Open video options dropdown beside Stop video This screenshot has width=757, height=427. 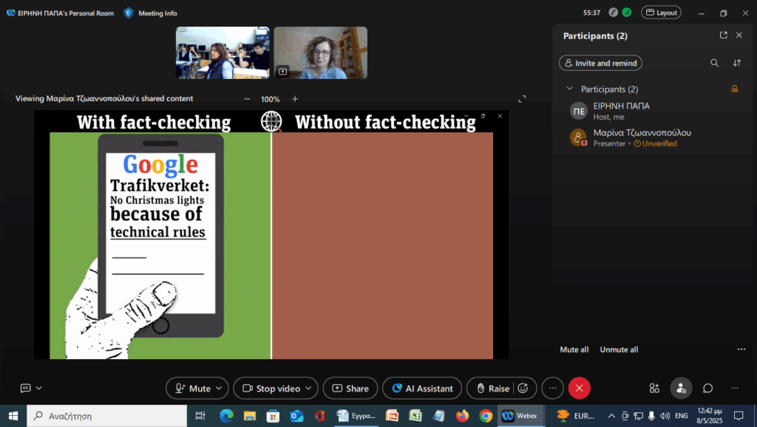pyautogui.click(x=309, y=388)
